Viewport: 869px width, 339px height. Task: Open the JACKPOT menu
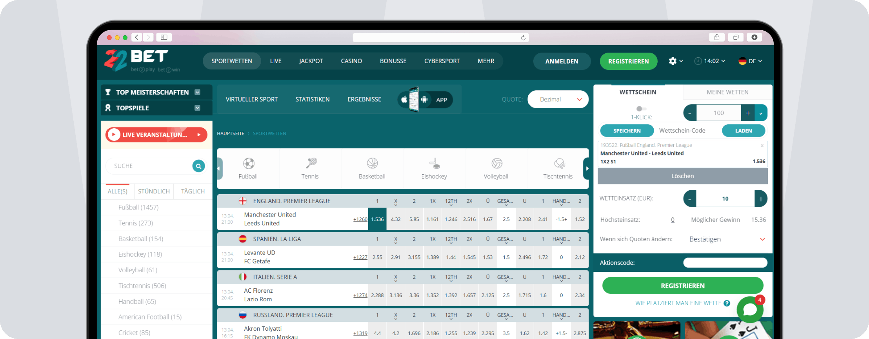(x=311, y=61)
